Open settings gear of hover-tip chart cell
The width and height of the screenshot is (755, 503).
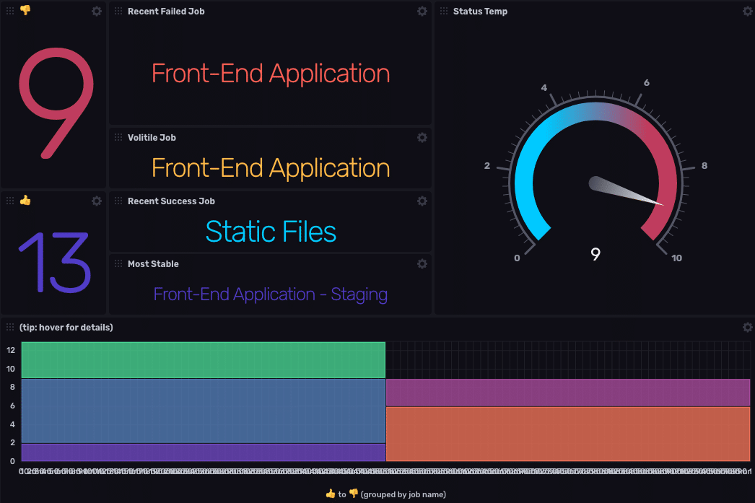(x=748, y=328)
